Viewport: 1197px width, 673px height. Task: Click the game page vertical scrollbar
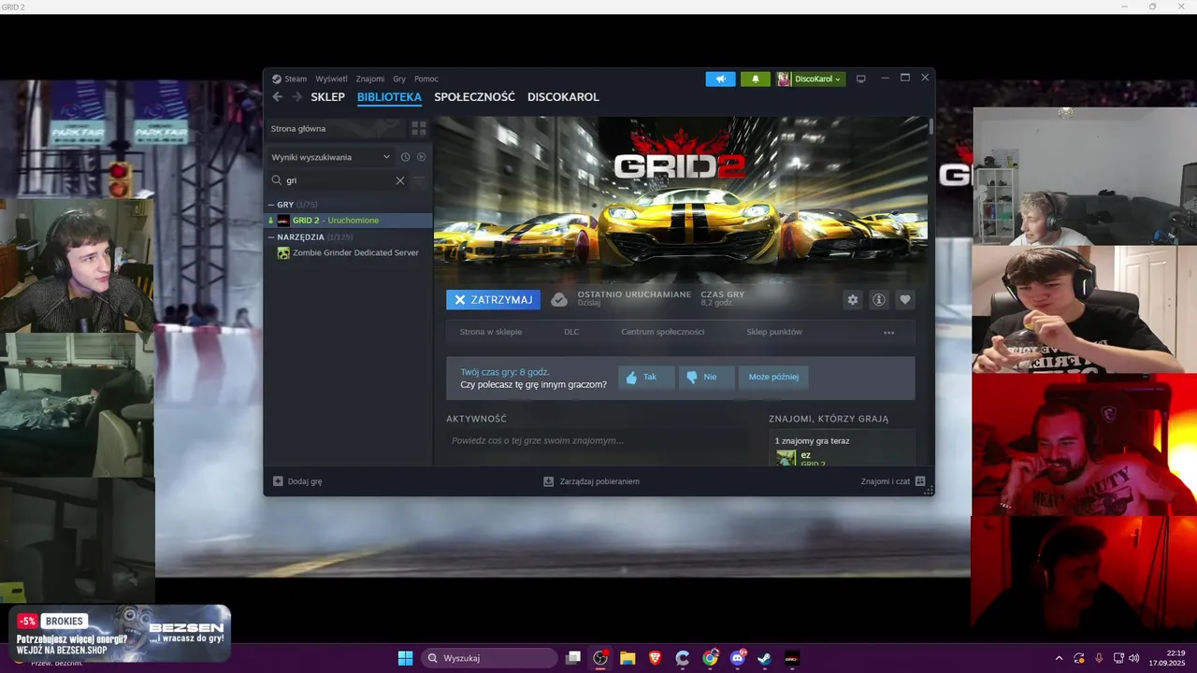931,127
